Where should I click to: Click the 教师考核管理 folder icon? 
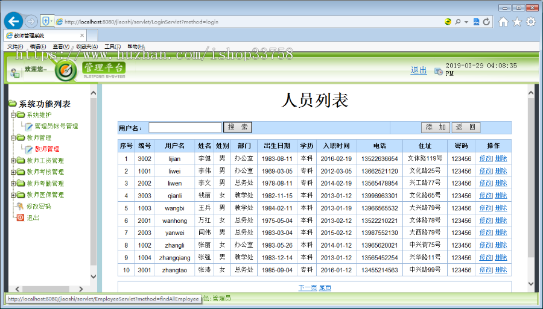(x=21, y=172)
